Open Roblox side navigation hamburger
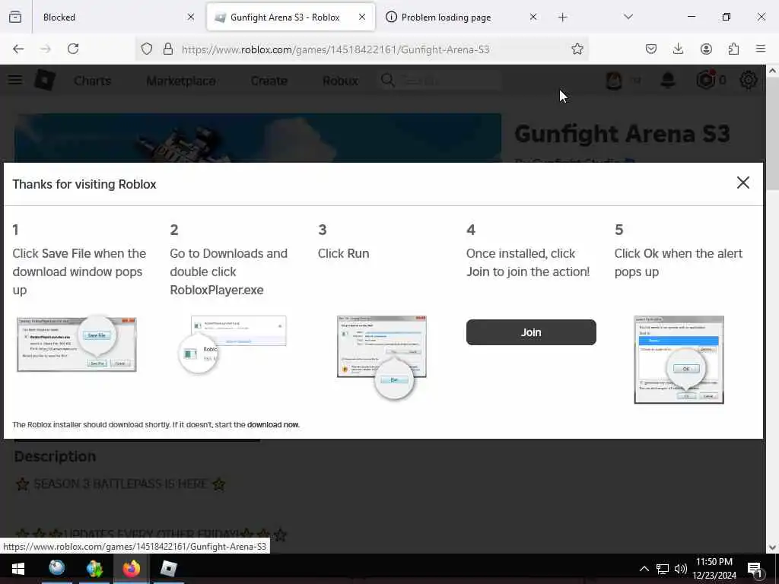The height and width of the screenshot is (584, 779). (15, 80)
